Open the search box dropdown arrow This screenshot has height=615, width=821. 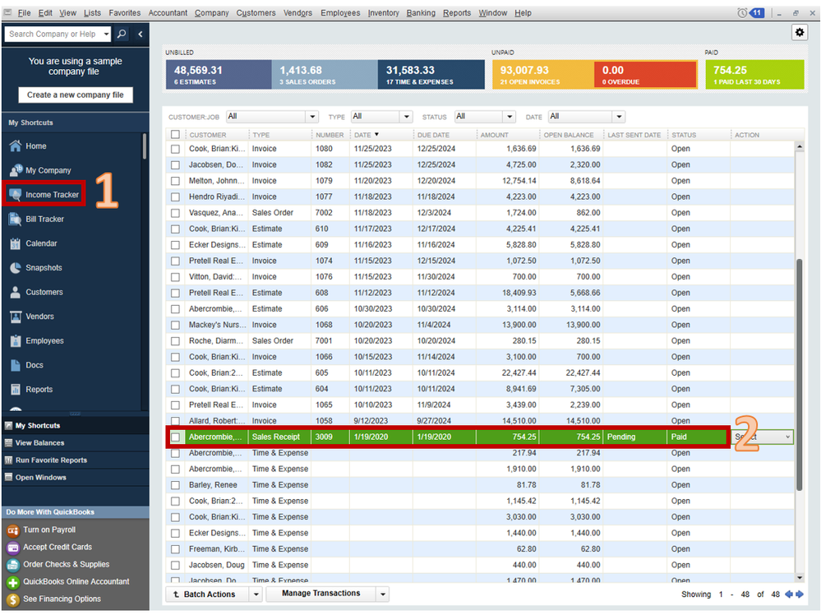click(x=106, y=34)
